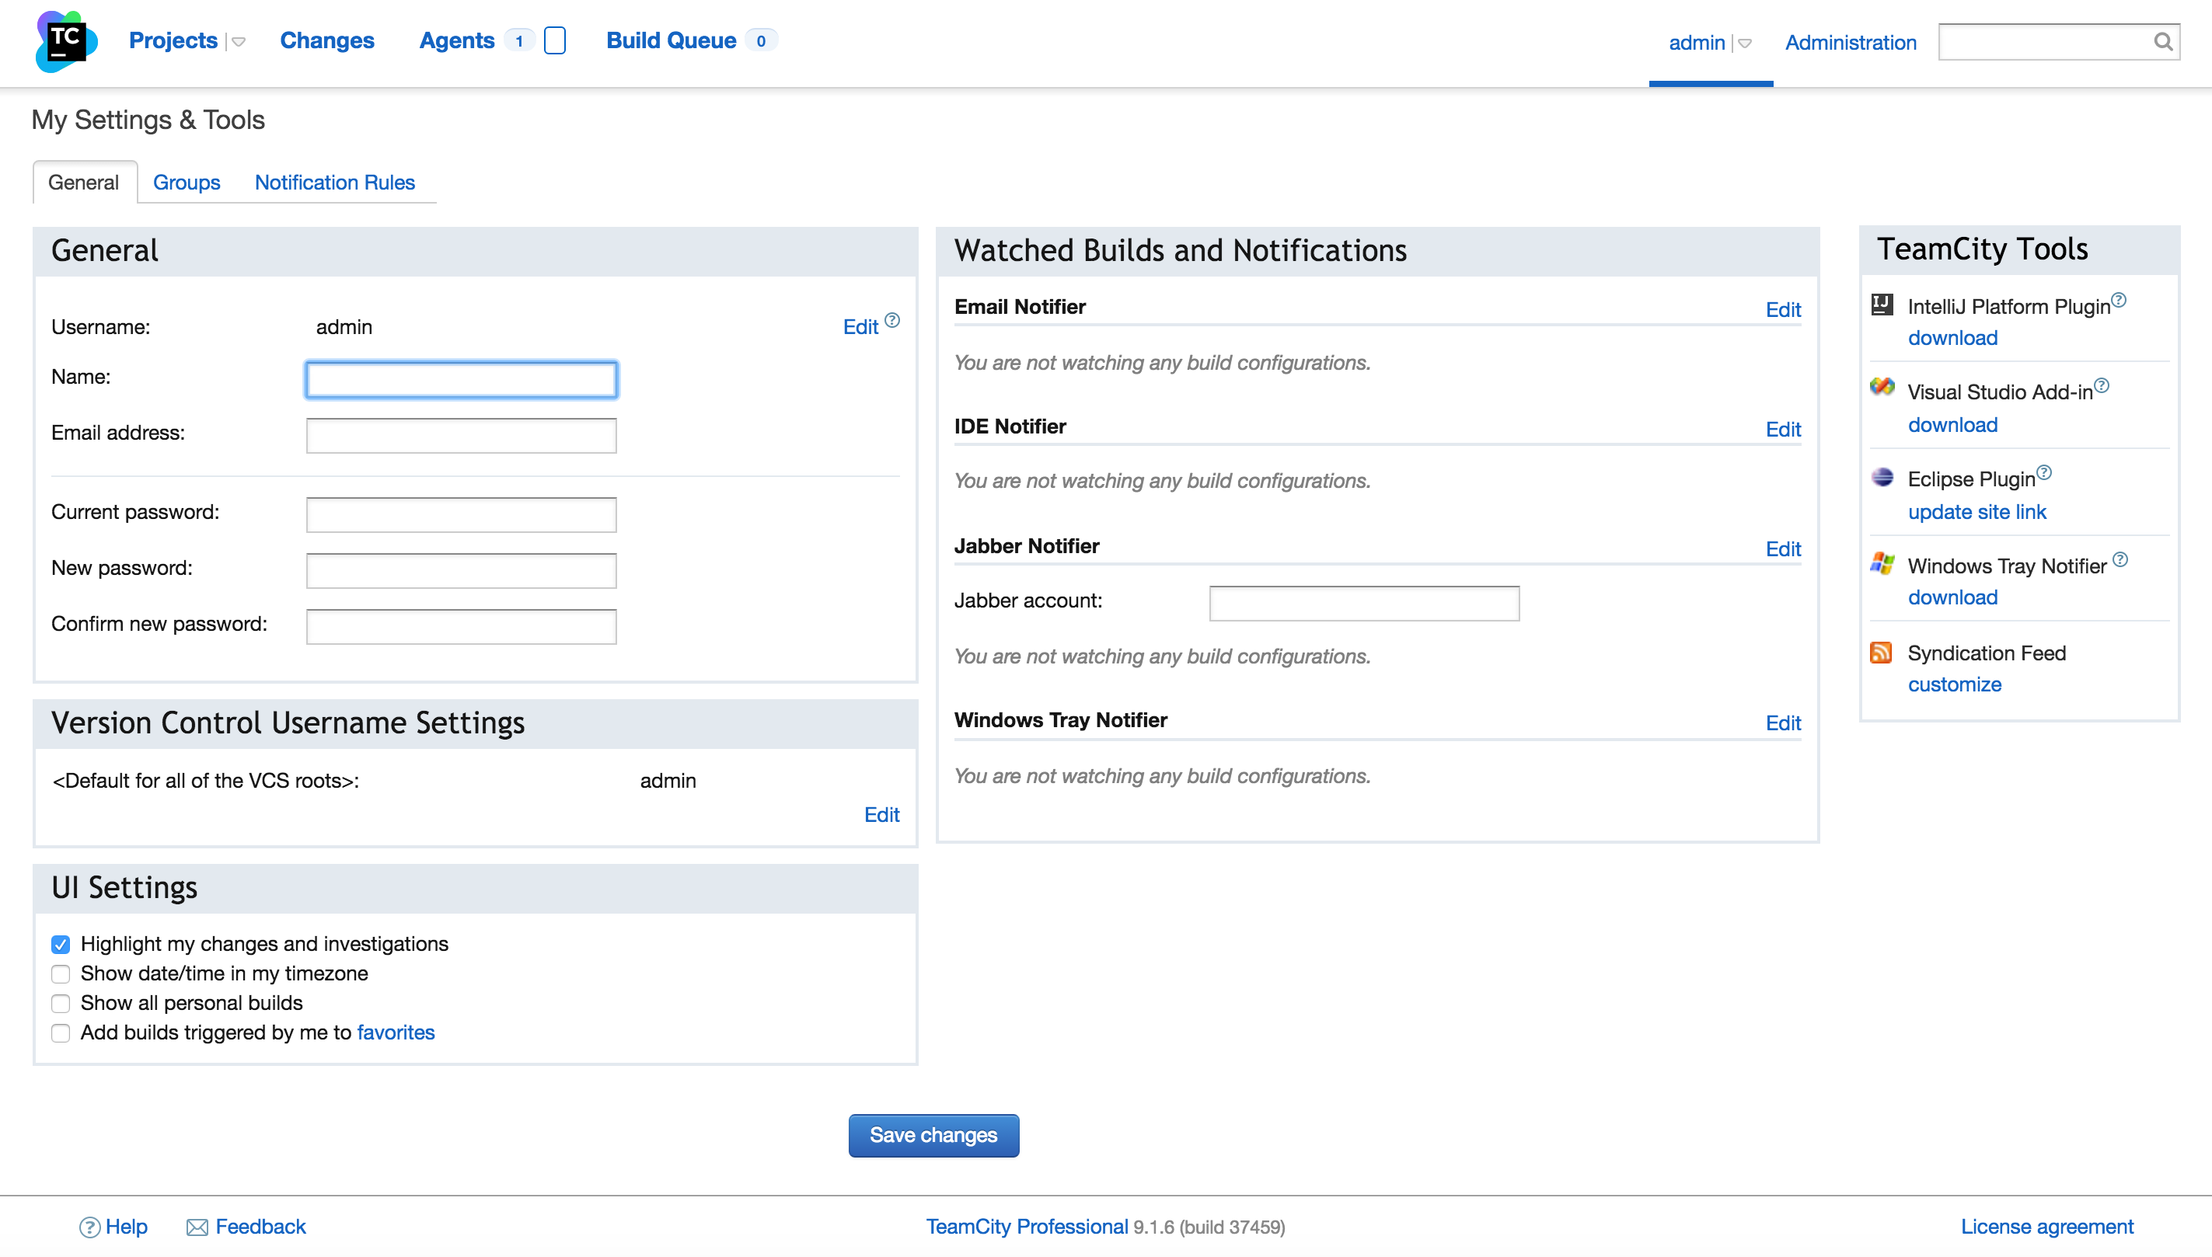
Task: Click the IntelliJ Platform Plugin icon
Action: point(1882,305)
